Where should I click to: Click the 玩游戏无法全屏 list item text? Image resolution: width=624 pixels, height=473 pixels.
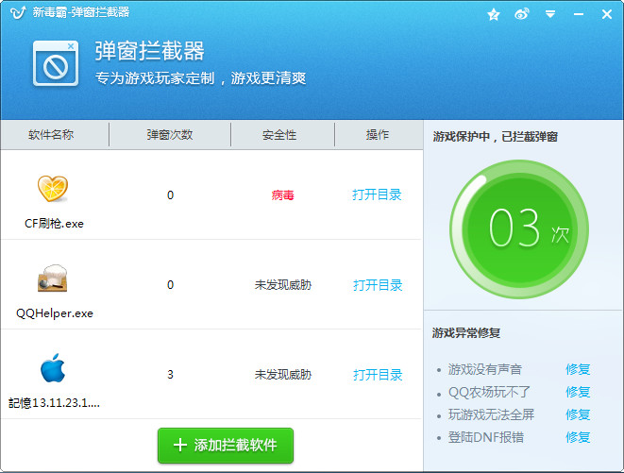click(x=491, y=414)
